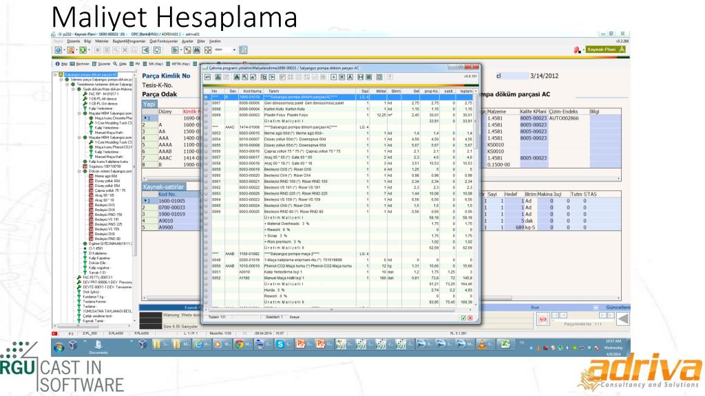
Task: Click the third letter A icon in dialog toolbar
Action: click(350, 77)
